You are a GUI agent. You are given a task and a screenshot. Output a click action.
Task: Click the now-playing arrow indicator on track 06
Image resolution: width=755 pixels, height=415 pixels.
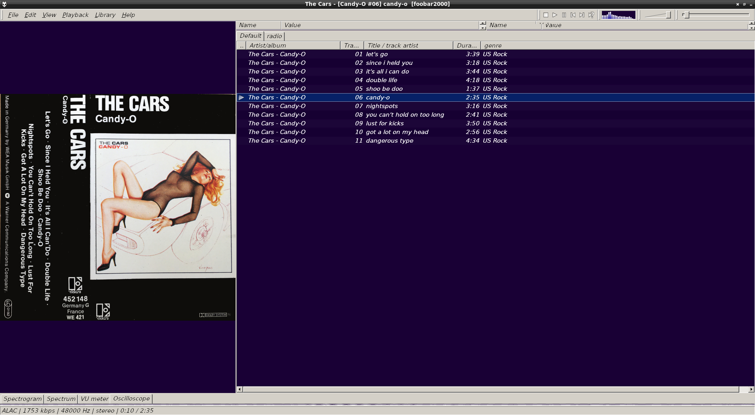(241, 97)
